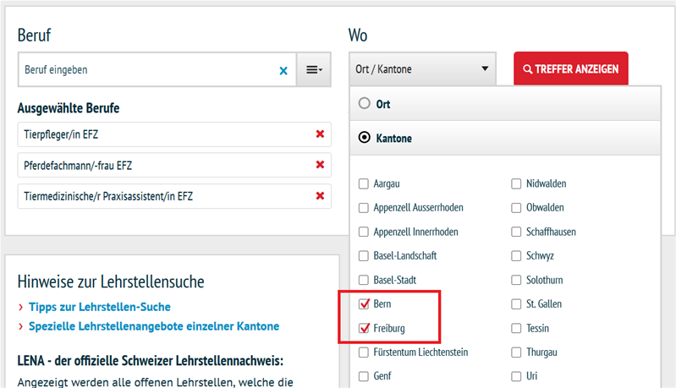Select the Kantone radio button
The image size is (676, 388).
point(365,137)
